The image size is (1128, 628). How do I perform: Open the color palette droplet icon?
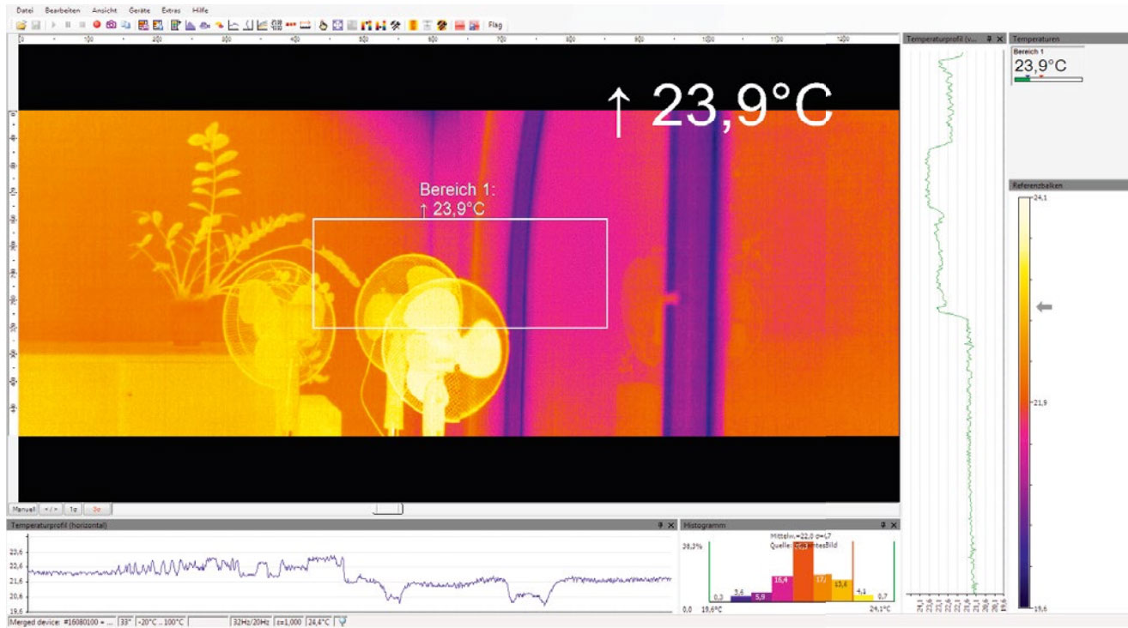click(x=324, y=27)
